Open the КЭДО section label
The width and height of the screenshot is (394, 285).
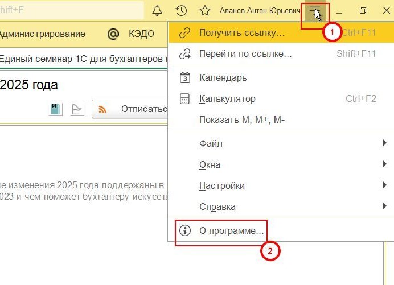[x=141, y=34]
